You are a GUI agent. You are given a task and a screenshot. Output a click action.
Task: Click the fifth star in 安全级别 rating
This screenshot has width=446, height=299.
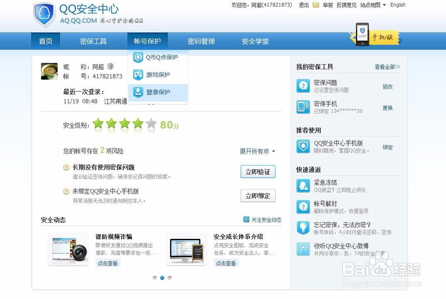[151, 124]
